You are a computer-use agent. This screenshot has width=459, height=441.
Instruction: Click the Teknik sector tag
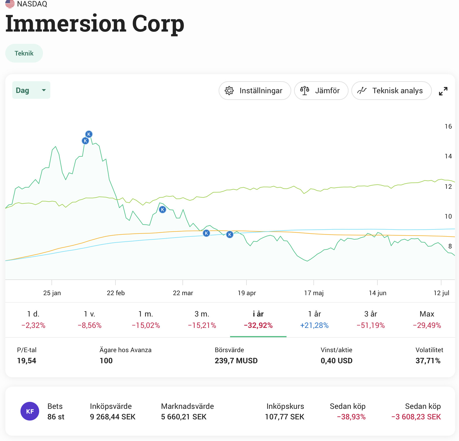point(24,53)
